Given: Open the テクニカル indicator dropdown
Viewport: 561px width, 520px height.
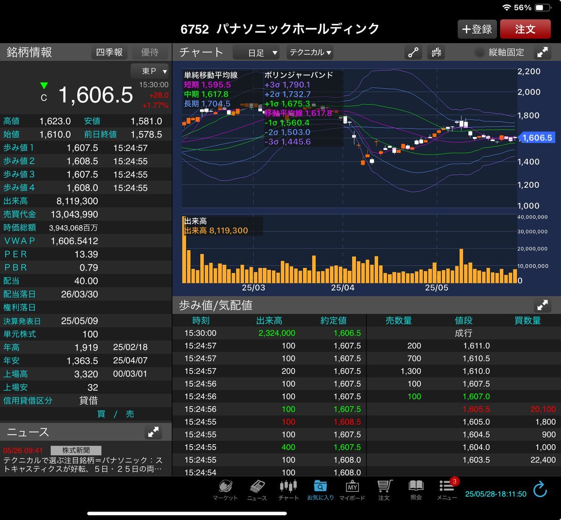Looking at the screenshot, I should pyautogui.click(x=310, y=53).
